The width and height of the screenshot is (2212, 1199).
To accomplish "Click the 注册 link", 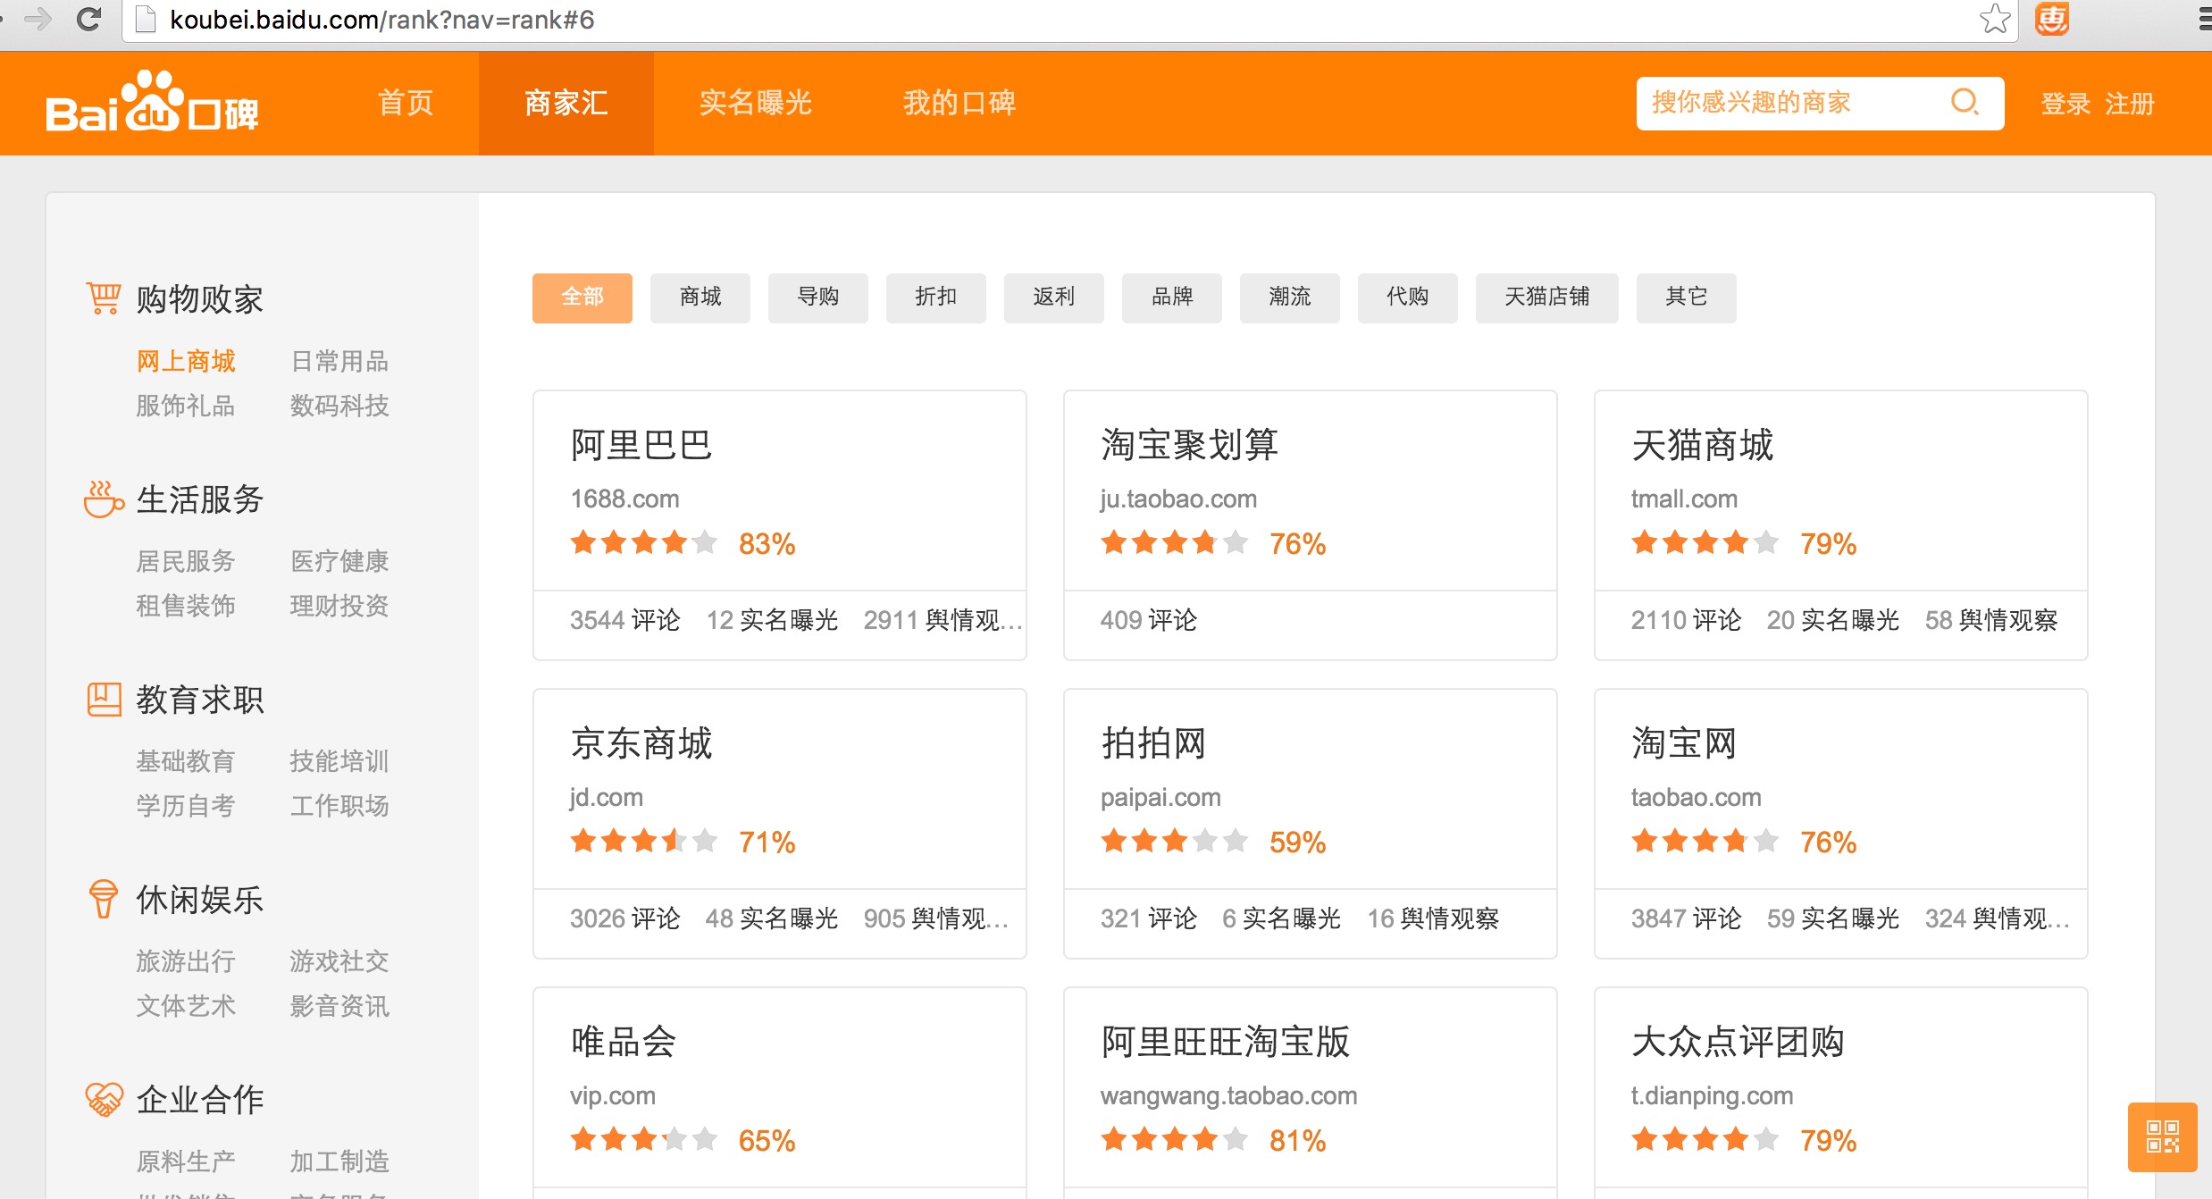I will coord(2130,104).
